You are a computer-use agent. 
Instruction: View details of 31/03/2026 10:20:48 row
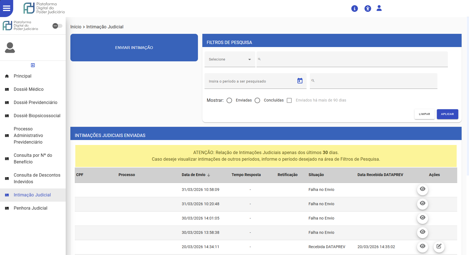coord(423,204)
